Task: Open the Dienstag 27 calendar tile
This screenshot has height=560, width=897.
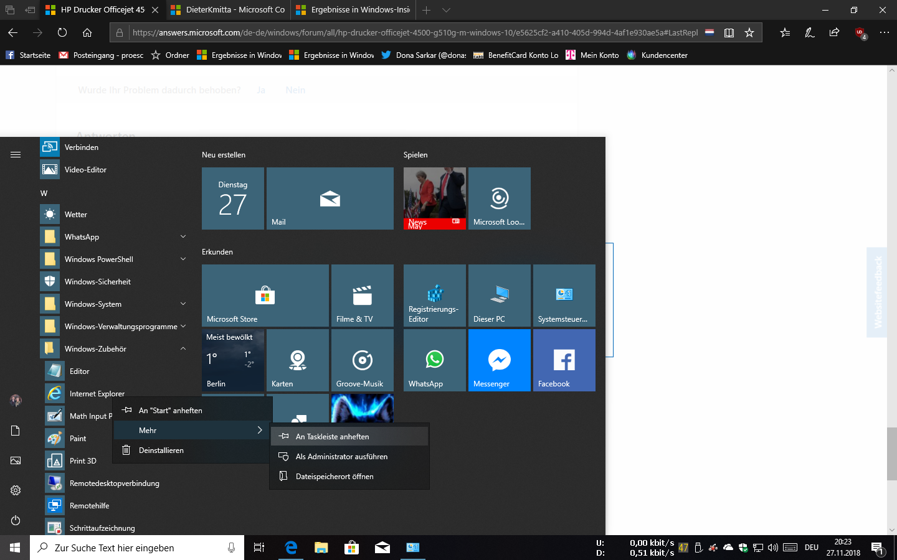Action: point(233,198)
